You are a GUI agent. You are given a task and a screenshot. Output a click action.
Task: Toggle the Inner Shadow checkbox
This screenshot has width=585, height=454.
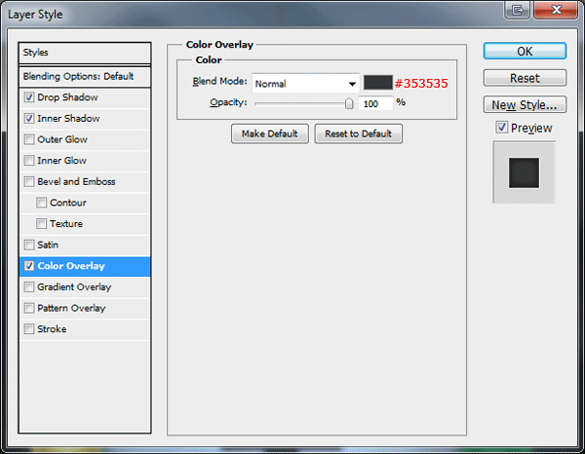pos(28,119)
